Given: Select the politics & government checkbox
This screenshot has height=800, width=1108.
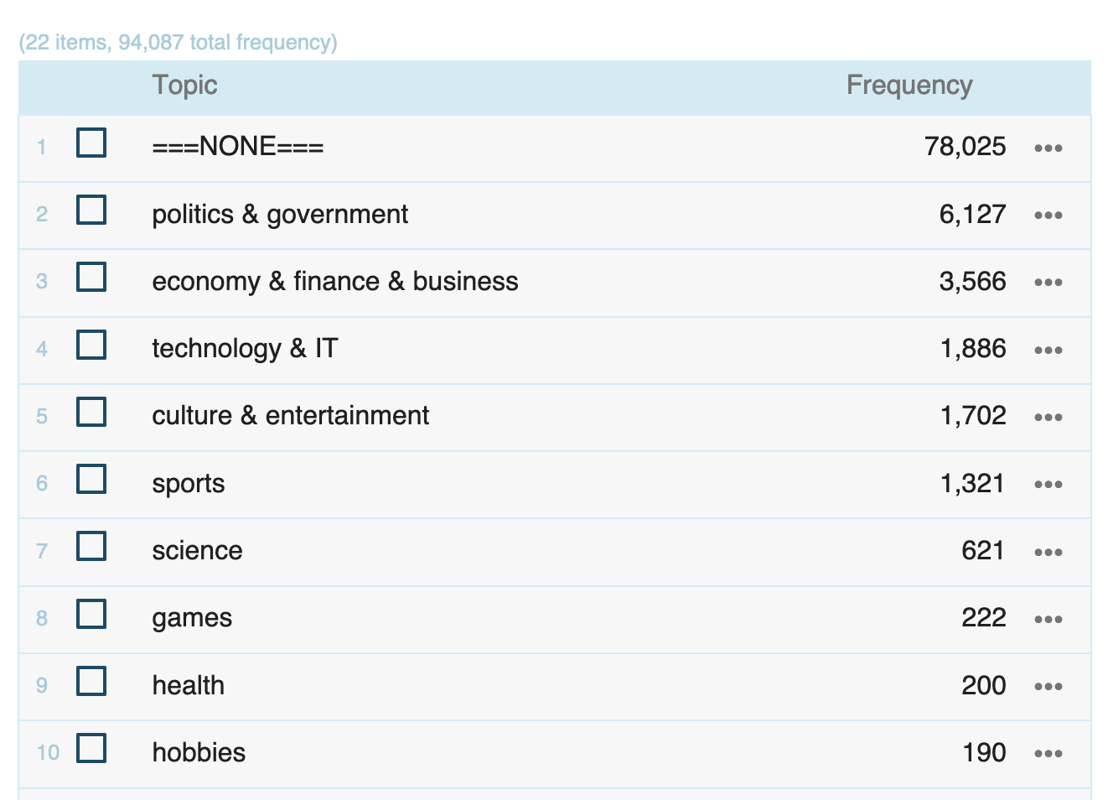Looking at the screenshot, I should [91, 210].
